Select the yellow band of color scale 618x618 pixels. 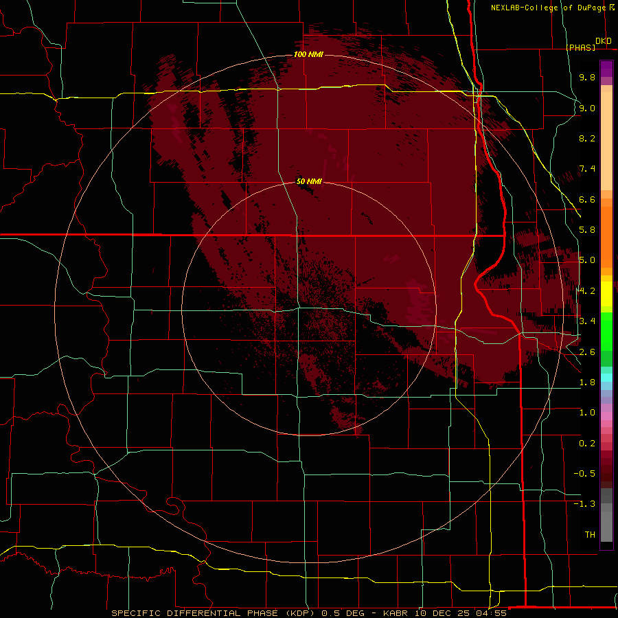pos(606,294)
